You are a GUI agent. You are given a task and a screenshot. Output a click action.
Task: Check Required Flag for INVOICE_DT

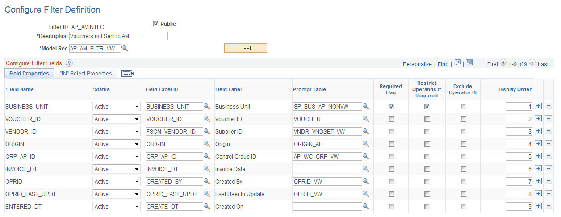[x=391, y=169]
